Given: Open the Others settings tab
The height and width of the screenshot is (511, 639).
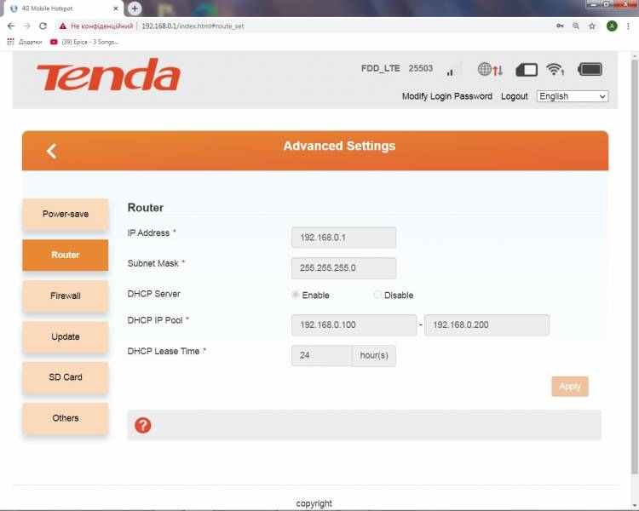Looking at the screenshot, I should (66, 418).
